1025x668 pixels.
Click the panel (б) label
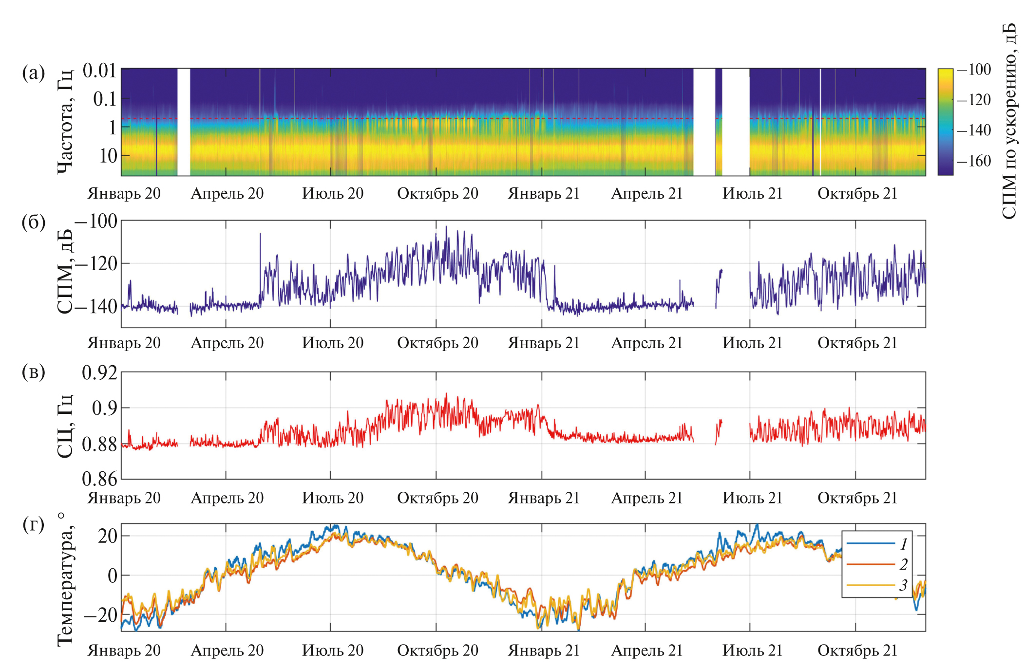(x=33, y=222)
